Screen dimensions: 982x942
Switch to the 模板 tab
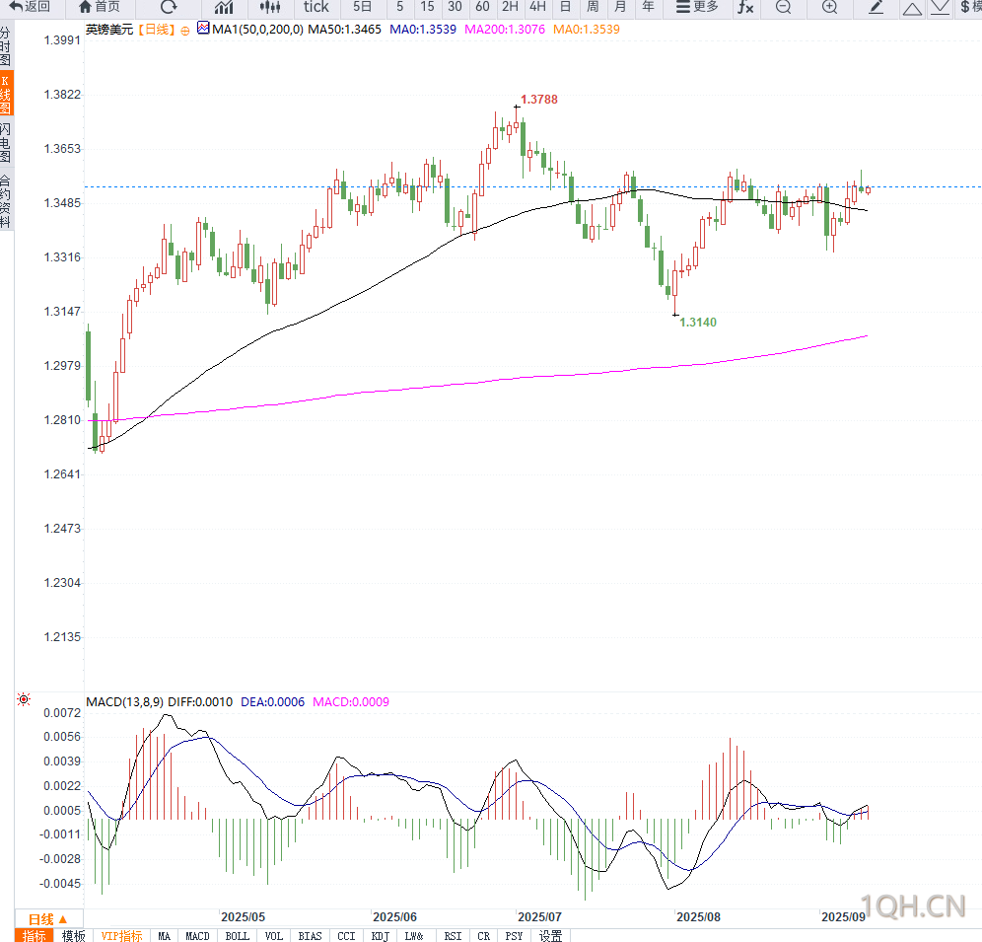73,936
